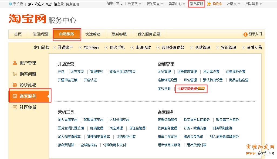277x159 pixels.
Task: Expand the 我的淘宝 dropdown
Action: coord(155,4)
